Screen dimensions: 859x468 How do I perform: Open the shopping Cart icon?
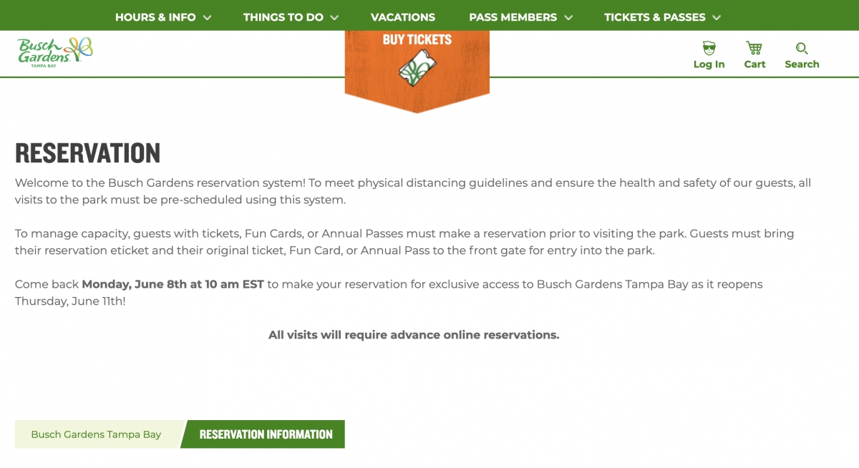coord(754,48)
